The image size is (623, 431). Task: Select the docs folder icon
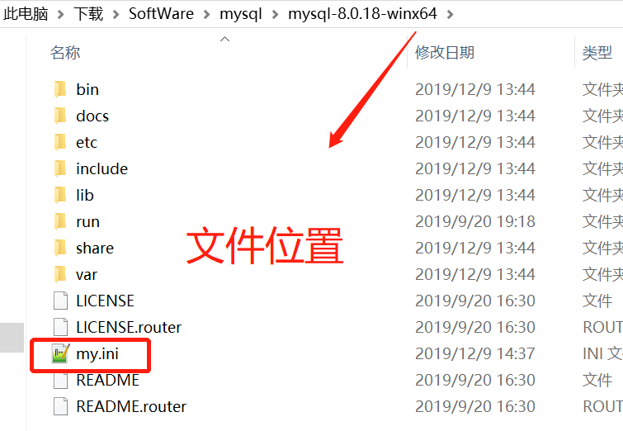(60, 116)
